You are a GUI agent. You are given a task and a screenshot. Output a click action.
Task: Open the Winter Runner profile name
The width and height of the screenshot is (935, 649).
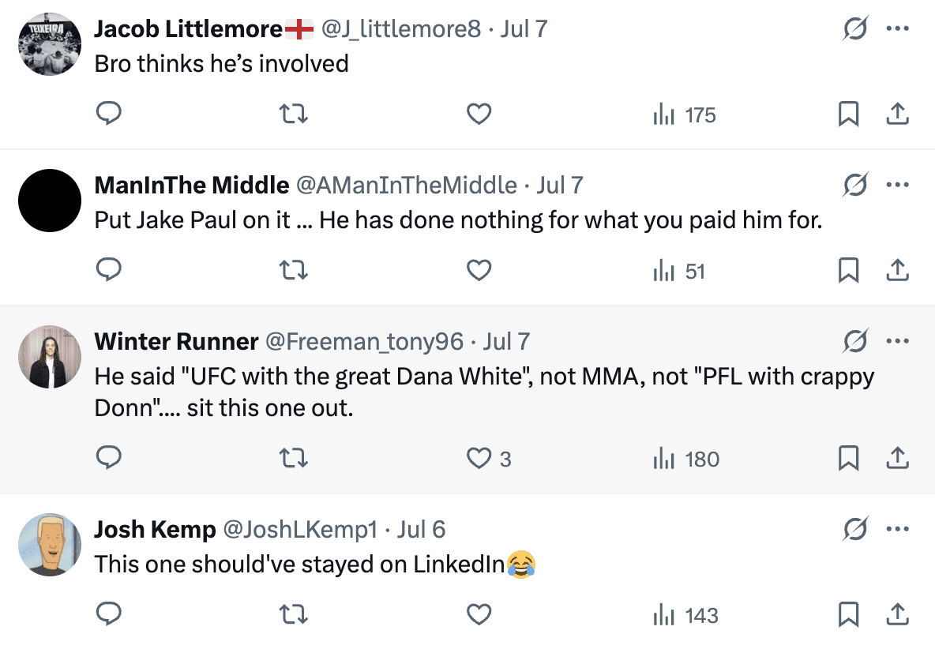pos(176,342)
